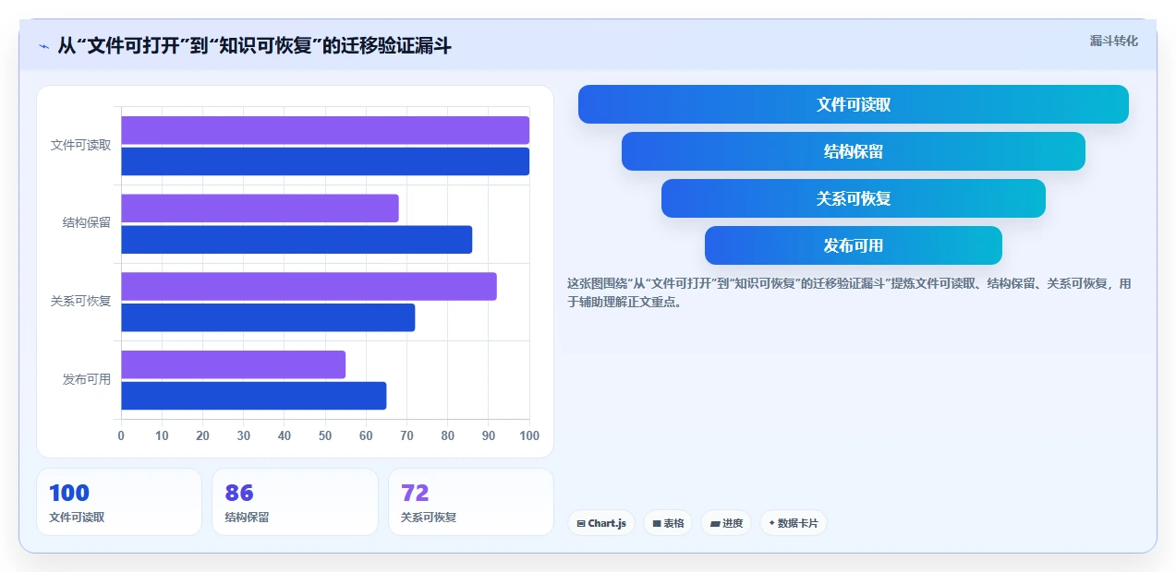Screen dimensions: 1176x572
Task: Click the 文件可读取 funnel stage bar
Action: (853, 104)
